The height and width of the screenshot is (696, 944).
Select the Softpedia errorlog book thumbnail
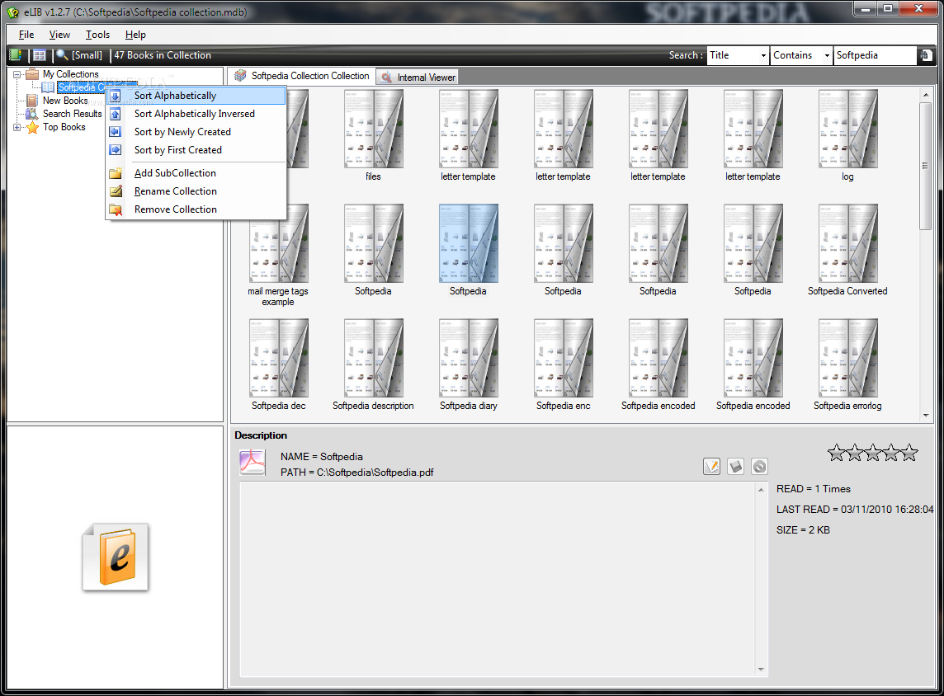847,358
